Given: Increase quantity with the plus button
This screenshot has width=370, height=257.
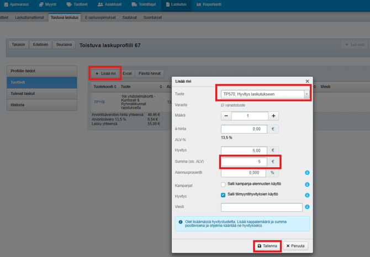Looking at the screenshot, I should click(x=273, y=116).
